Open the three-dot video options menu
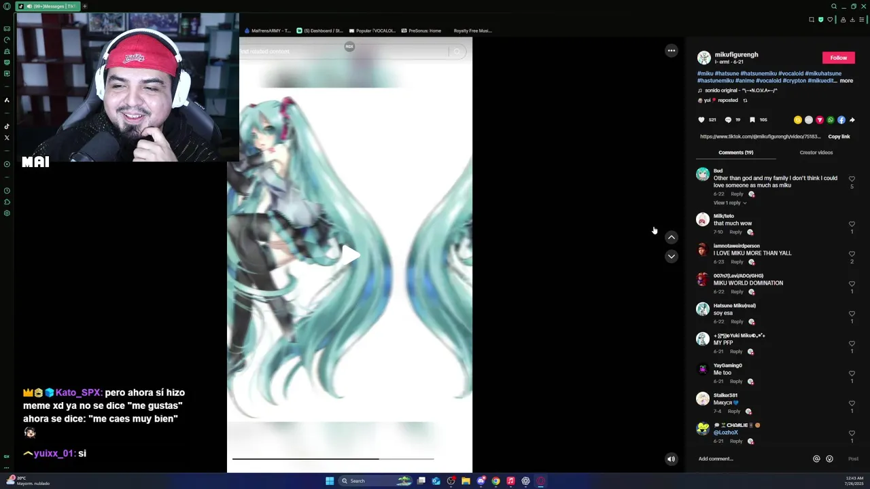The image size is (870, 489). (x=671, y=50)
